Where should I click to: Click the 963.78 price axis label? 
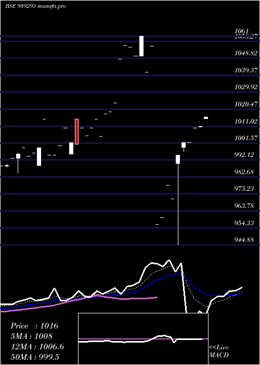(244, 206)
